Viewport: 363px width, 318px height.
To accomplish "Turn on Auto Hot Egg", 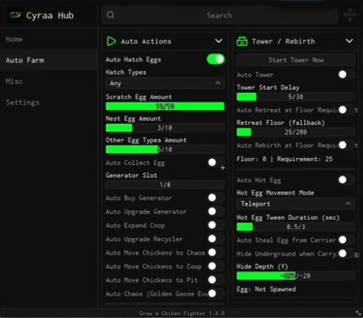I will pos(346,180).
